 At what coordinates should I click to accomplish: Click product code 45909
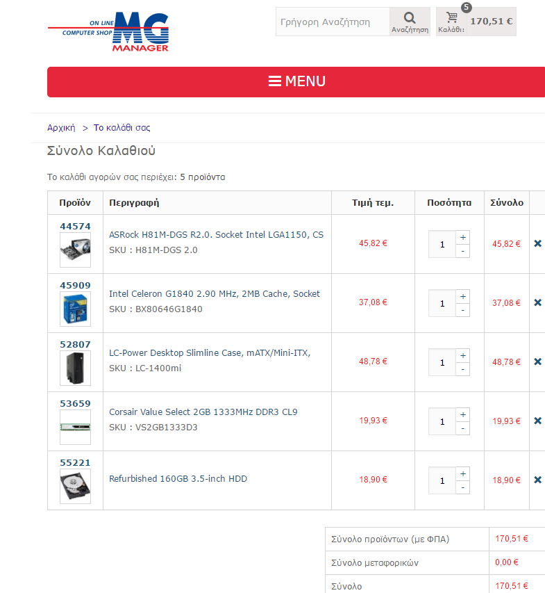pos(75,285)
